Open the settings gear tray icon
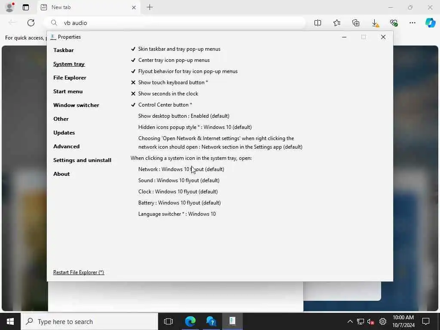Image resolution: width=440 pixels, height=330 pixels. pyautogui.click(x=383, y=321)
